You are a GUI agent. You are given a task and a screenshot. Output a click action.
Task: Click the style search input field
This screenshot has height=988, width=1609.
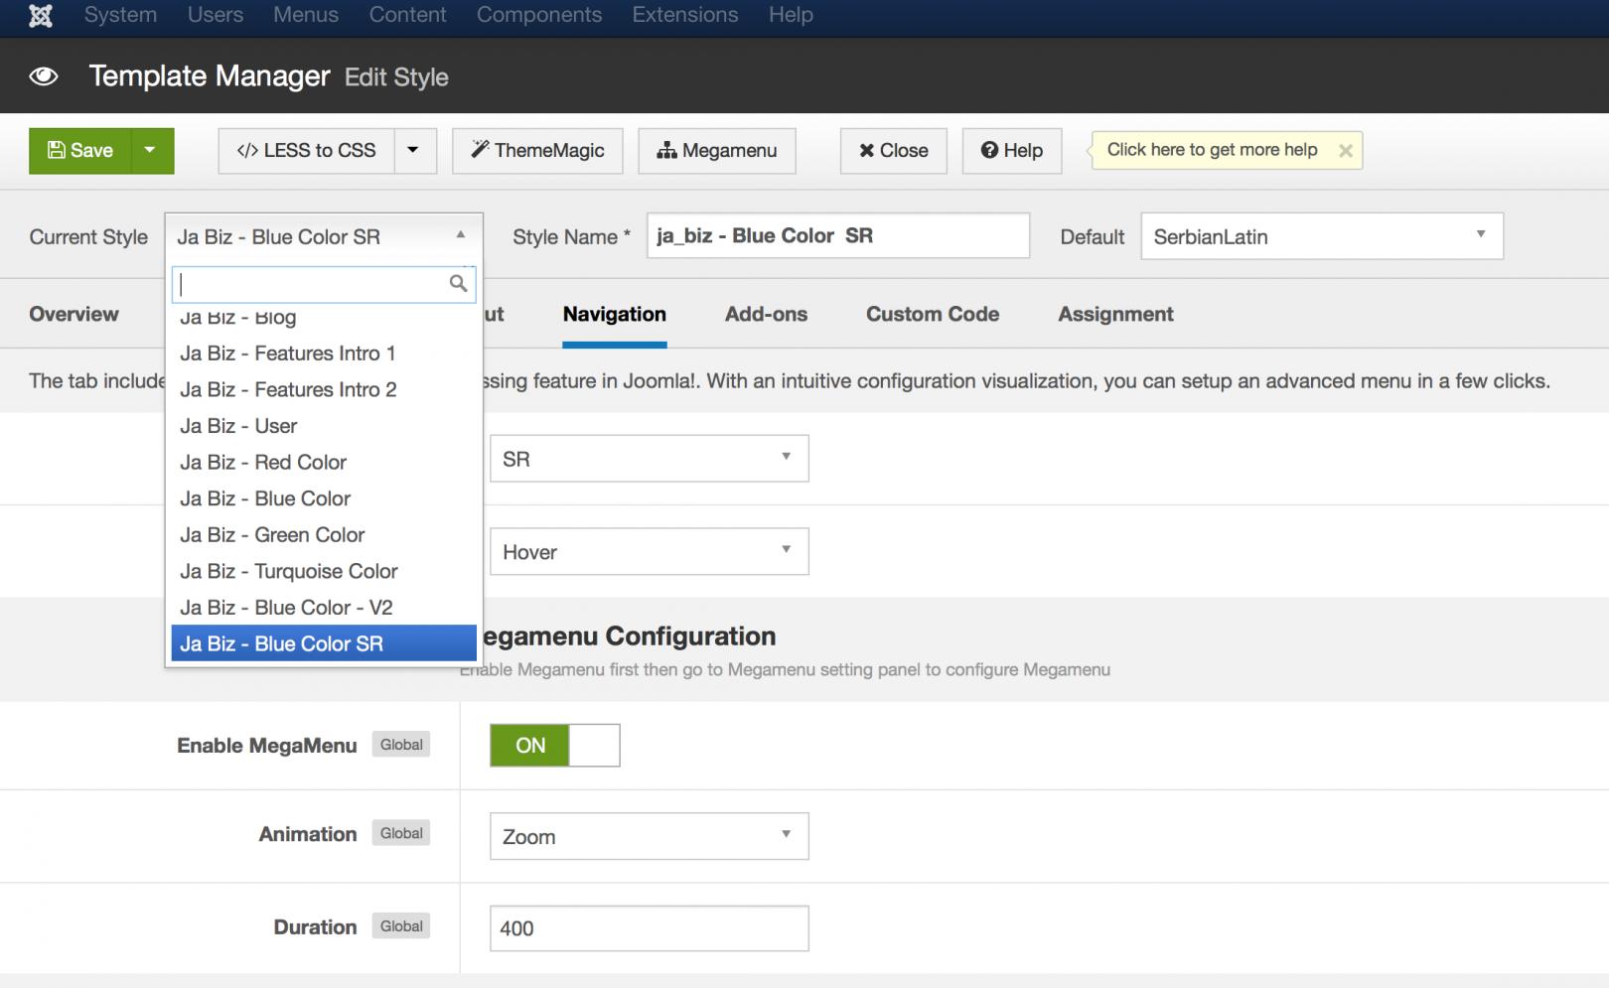pos(324,284)
